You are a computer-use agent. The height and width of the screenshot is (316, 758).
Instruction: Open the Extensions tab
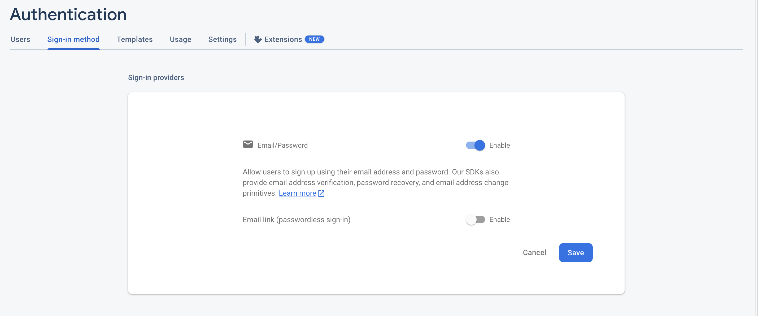(289, 39)
